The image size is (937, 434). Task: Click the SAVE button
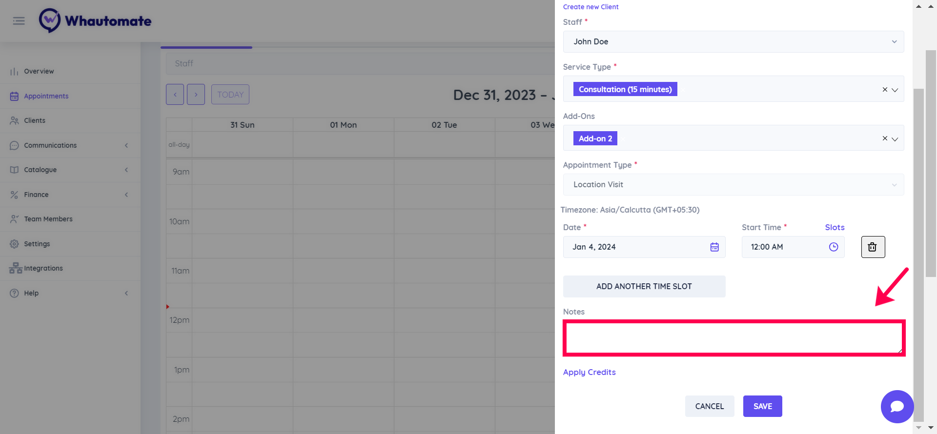[762, 406]
